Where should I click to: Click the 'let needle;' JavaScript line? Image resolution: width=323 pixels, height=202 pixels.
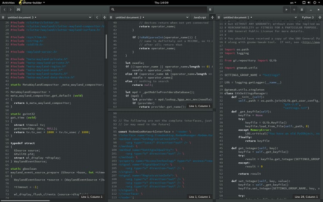[x=135, y=63]
